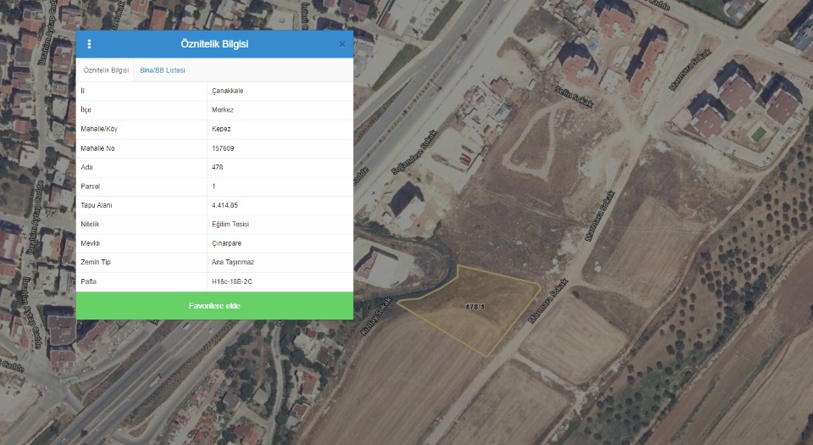Select the Kepez neighborhood value
Viewport: 813px width, 445px height.
221,129
